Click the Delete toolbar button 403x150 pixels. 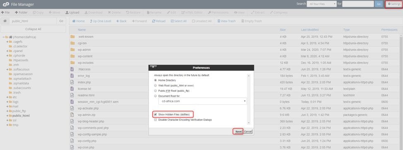click(x=114, y=12)
